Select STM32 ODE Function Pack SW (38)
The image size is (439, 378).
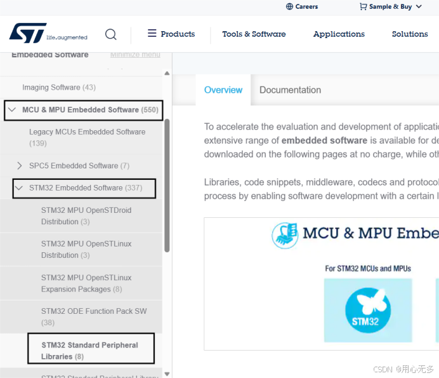click(x=94, y=316)
